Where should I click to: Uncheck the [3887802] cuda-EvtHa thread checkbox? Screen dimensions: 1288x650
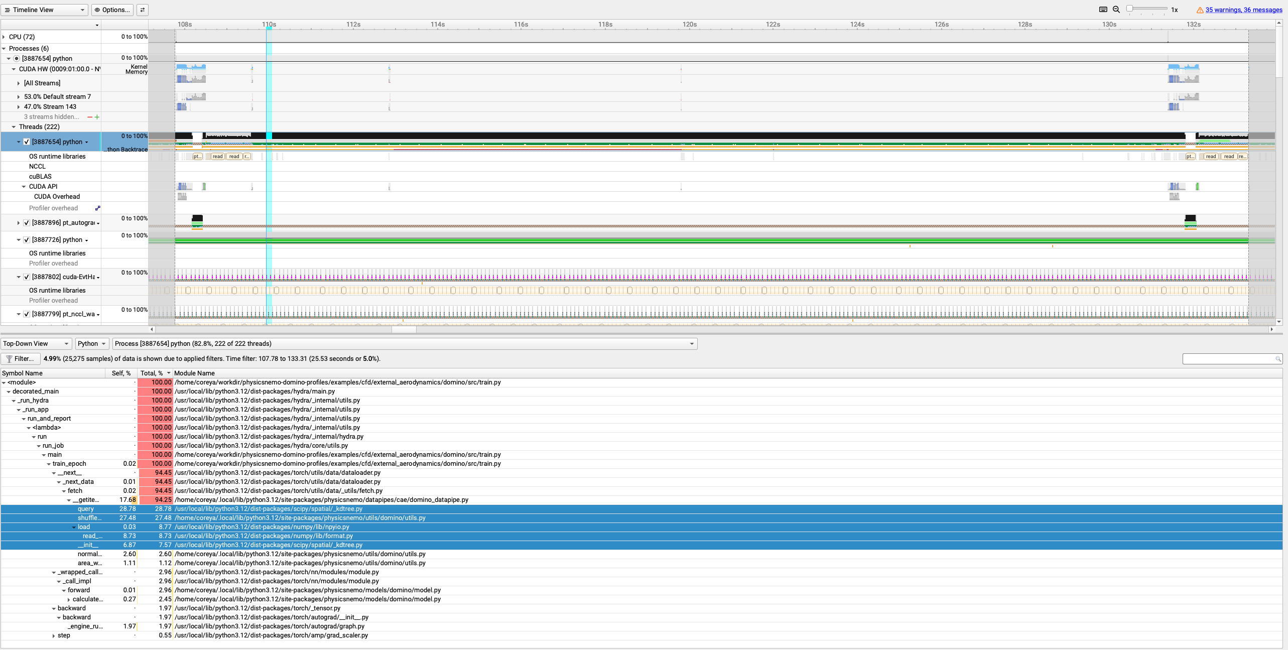27,277
